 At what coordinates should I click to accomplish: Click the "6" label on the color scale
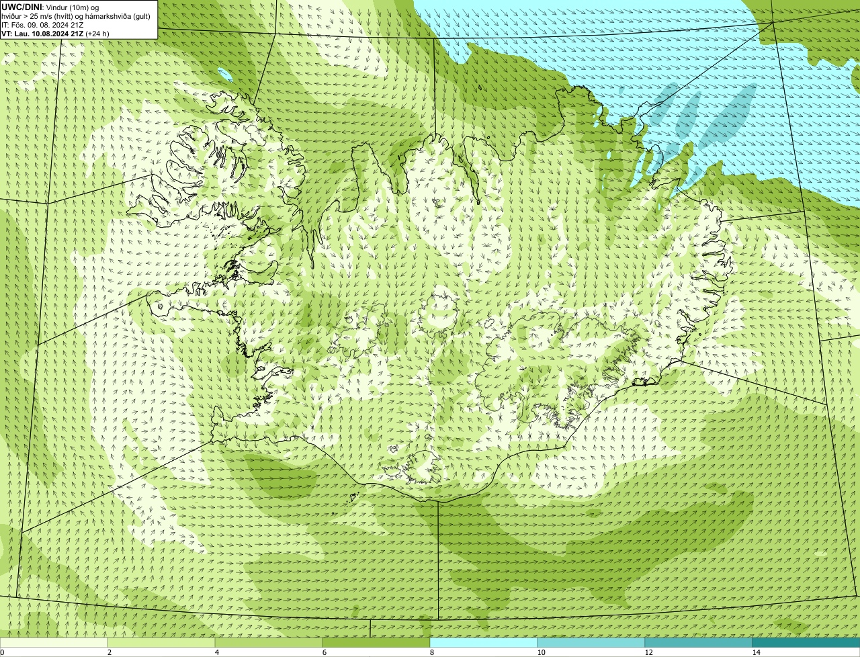pos(325,652)
